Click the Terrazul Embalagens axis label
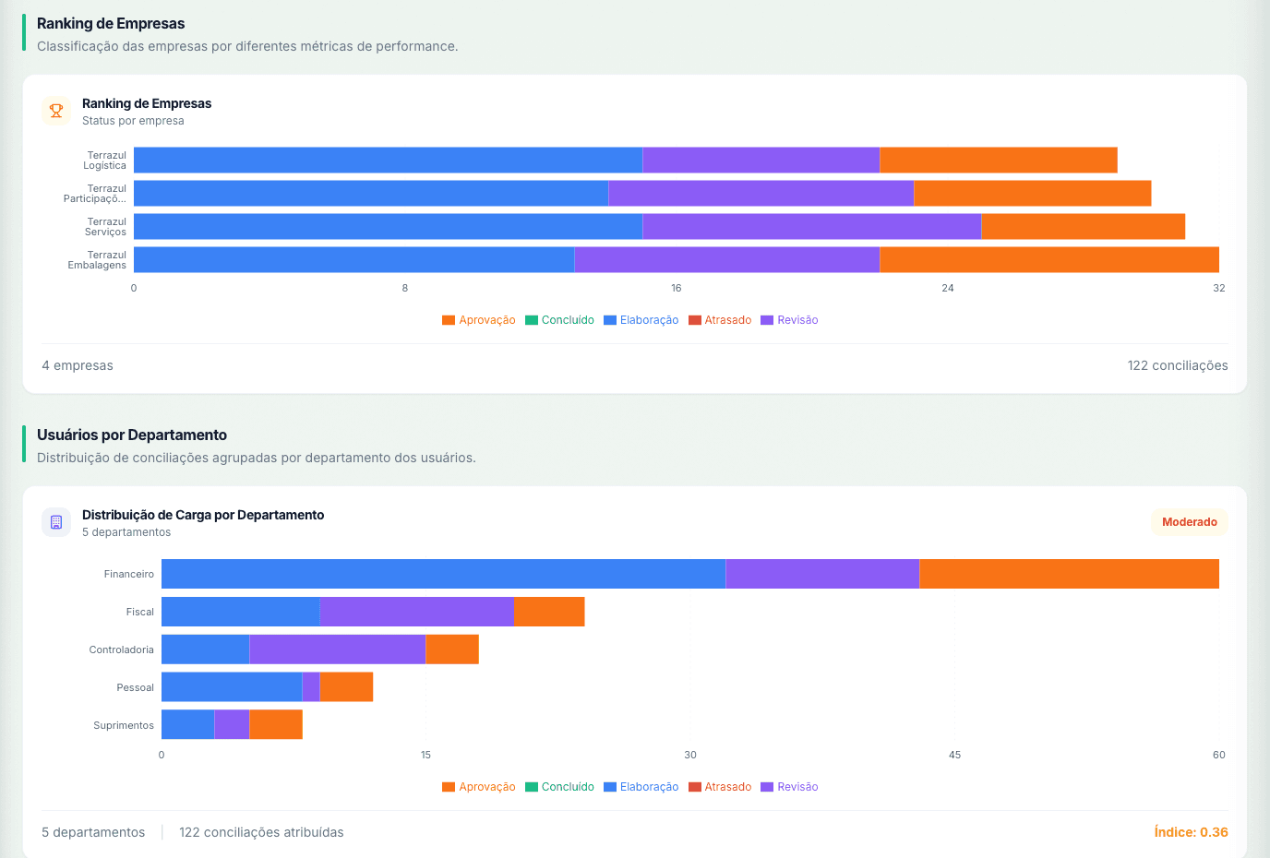The height and width of the screenshot is (858, 1270). [x=97, y=260]
